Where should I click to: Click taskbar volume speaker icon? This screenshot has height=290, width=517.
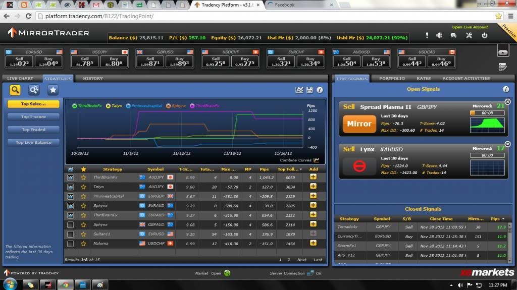[460, 285]
